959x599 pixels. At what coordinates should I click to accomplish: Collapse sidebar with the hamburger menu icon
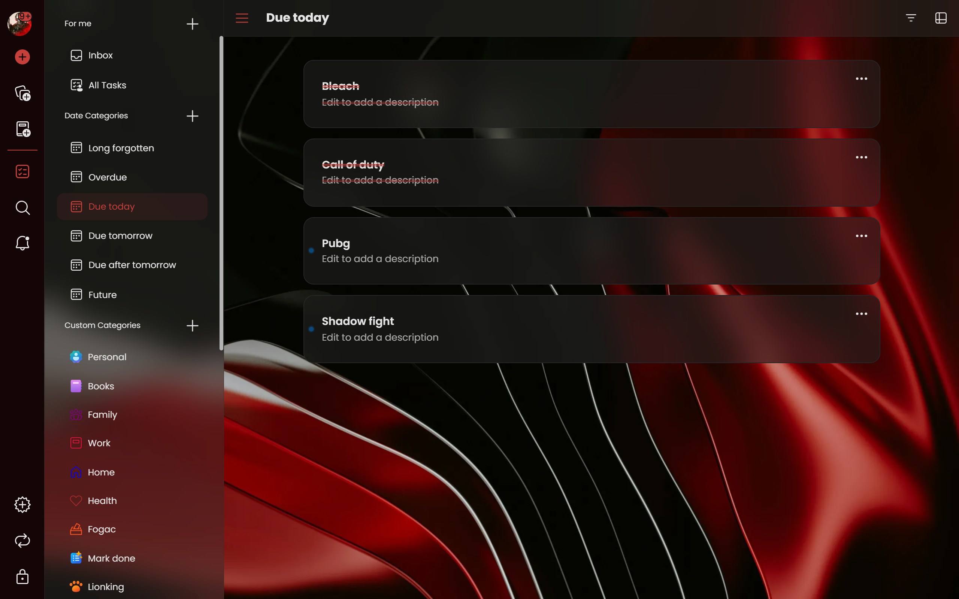click(242, 18)
